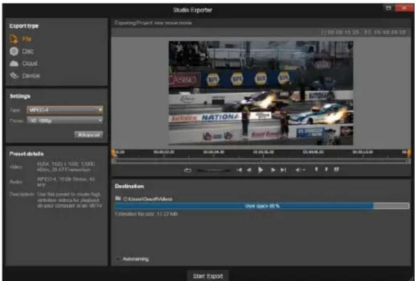This screenshot has width=415, height=281.
Task: Choose the Cloud export type
Action: click(x=23, y=63)
